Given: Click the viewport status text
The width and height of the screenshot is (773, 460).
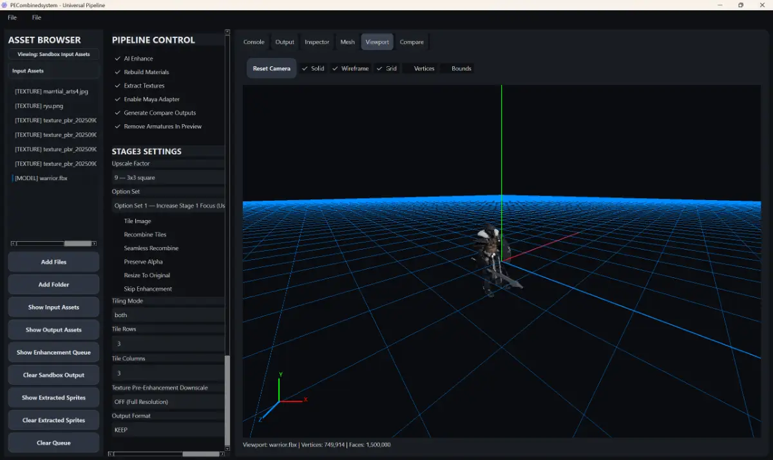Looking at the screenshot, I should click(316, 445).
